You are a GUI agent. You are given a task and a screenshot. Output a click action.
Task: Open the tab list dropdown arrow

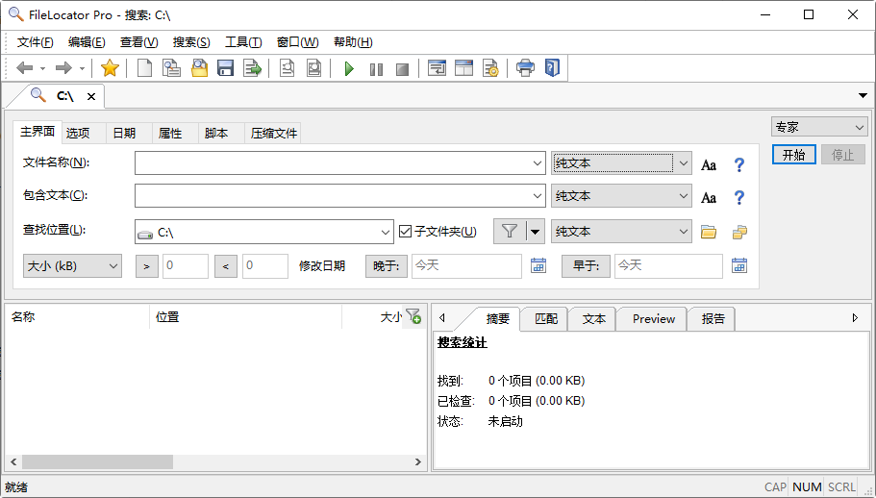[x=863, y=96]
